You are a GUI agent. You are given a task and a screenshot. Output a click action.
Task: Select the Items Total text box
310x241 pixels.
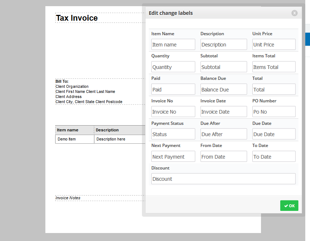coord(274,67)
